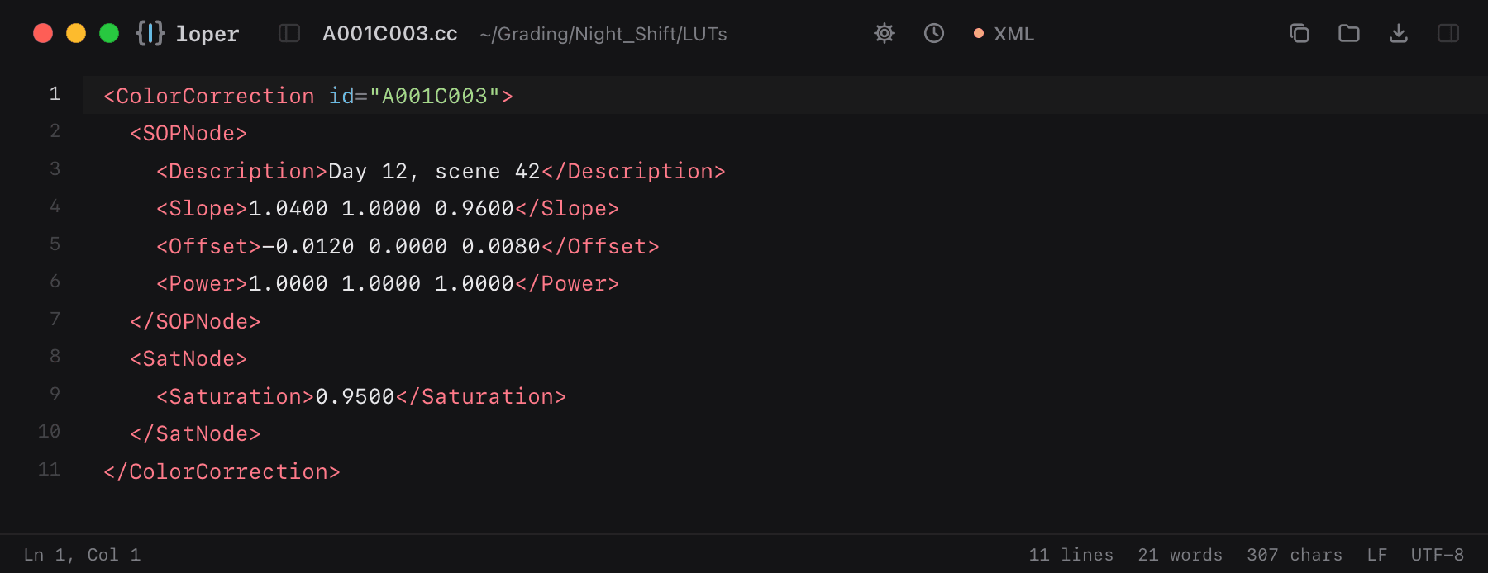Click the loper app logo icon

tap(150, 33)
